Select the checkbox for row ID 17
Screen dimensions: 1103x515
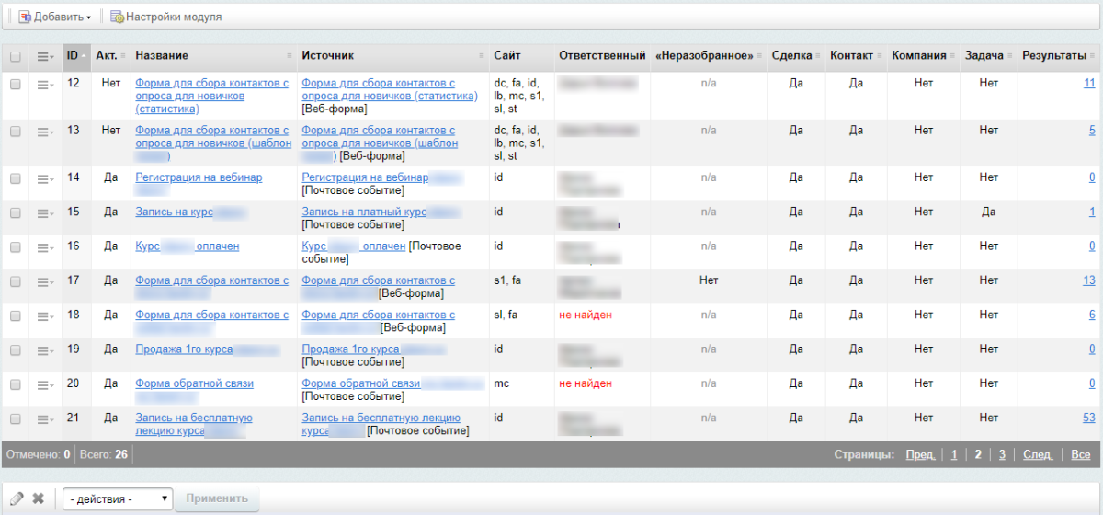click(15, 281)
